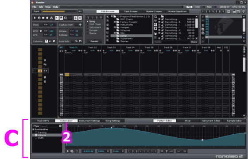This screenshot has height=159, width=248.
Task: Open the Edit menu
Action: pyautogui.click(x=41, y=7)
